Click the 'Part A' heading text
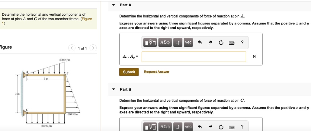The image size is (311, 131). click(125, 5)
